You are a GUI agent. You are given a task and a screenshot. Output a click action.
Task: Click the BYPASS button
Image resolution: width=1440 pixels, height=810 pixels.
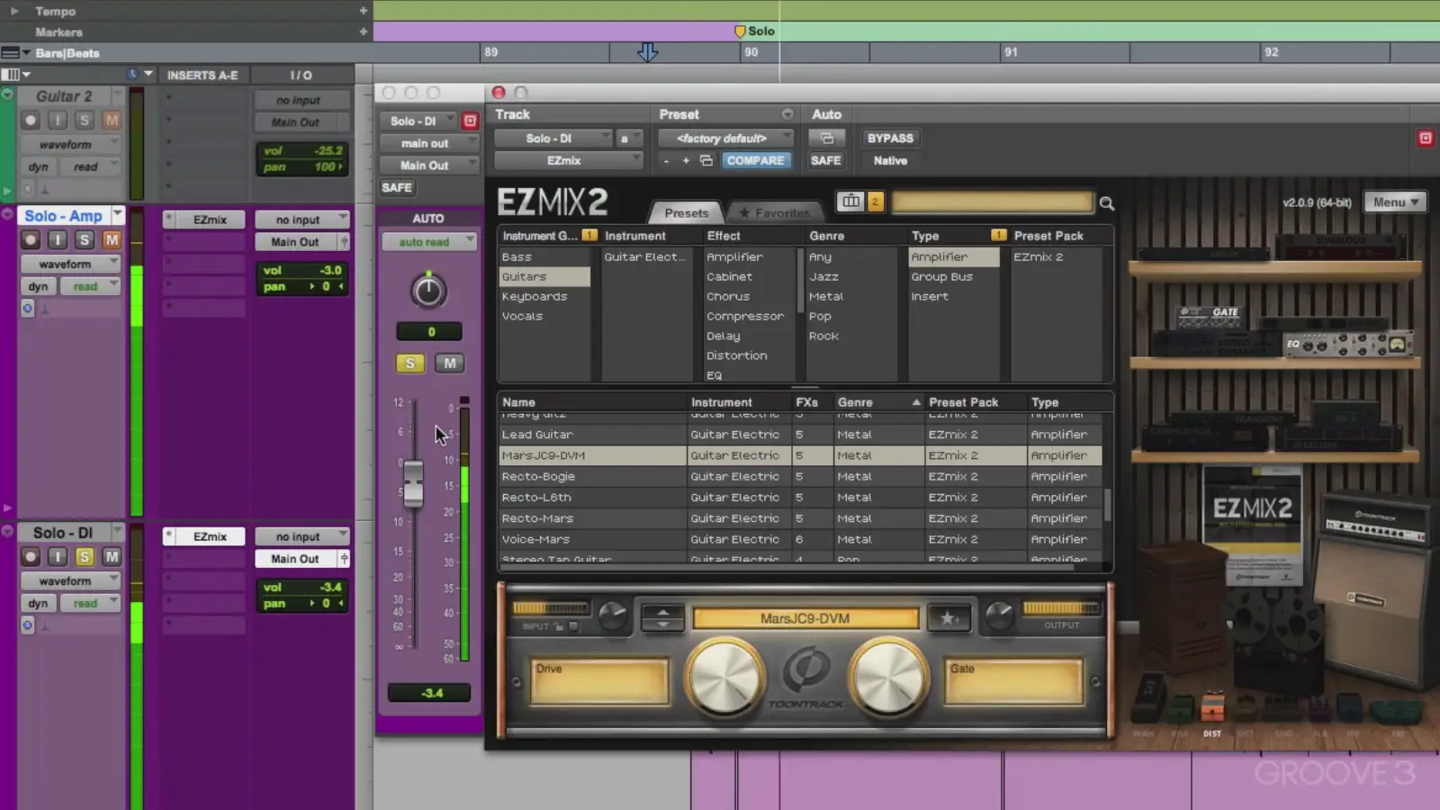[889, 139]
